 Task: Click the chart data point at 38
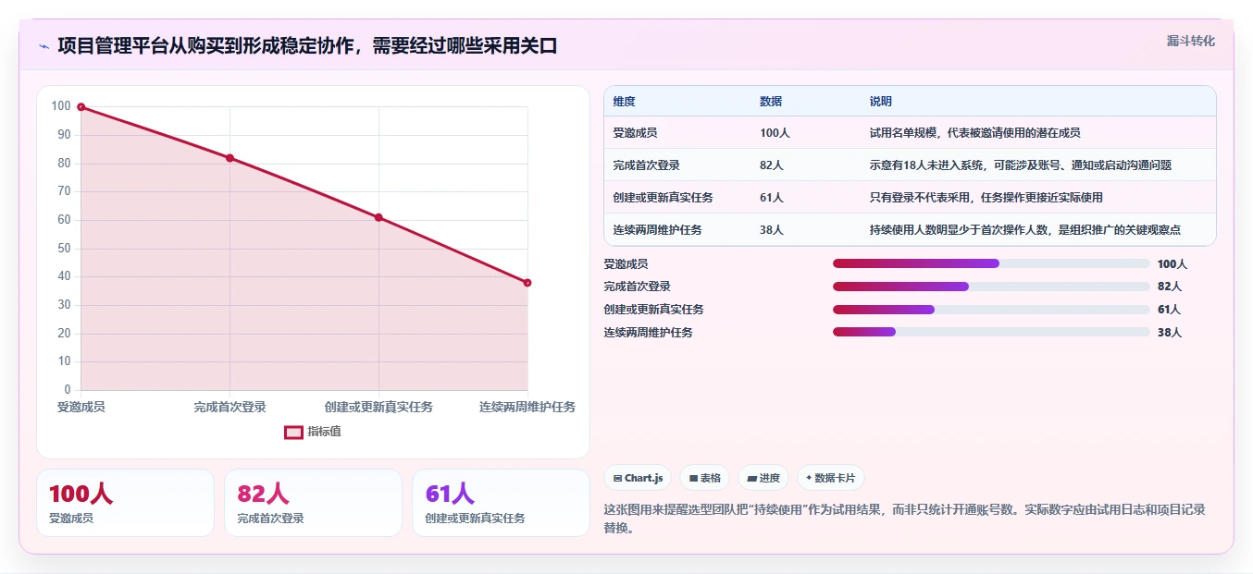tap(527, 283)
